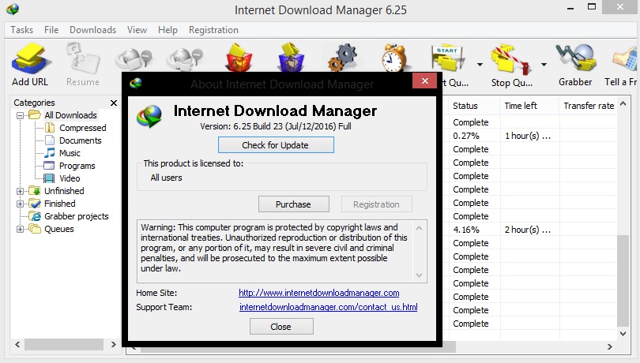Click the 'All users' licensee text
The image size is (640, 363).
coord(166,178)
